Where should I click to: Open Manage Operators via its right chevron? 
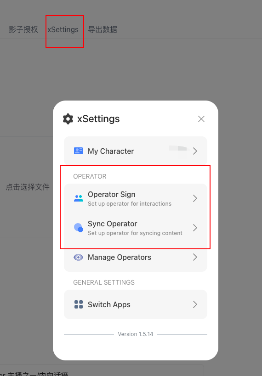pos(195,257)
